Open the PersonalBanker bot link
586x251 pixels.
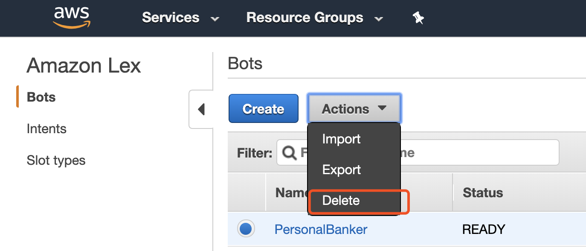click(321, 229)
